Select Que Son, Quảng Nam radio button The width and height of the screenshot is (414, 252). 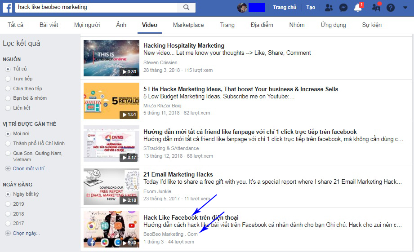click(x=8, y=153)
